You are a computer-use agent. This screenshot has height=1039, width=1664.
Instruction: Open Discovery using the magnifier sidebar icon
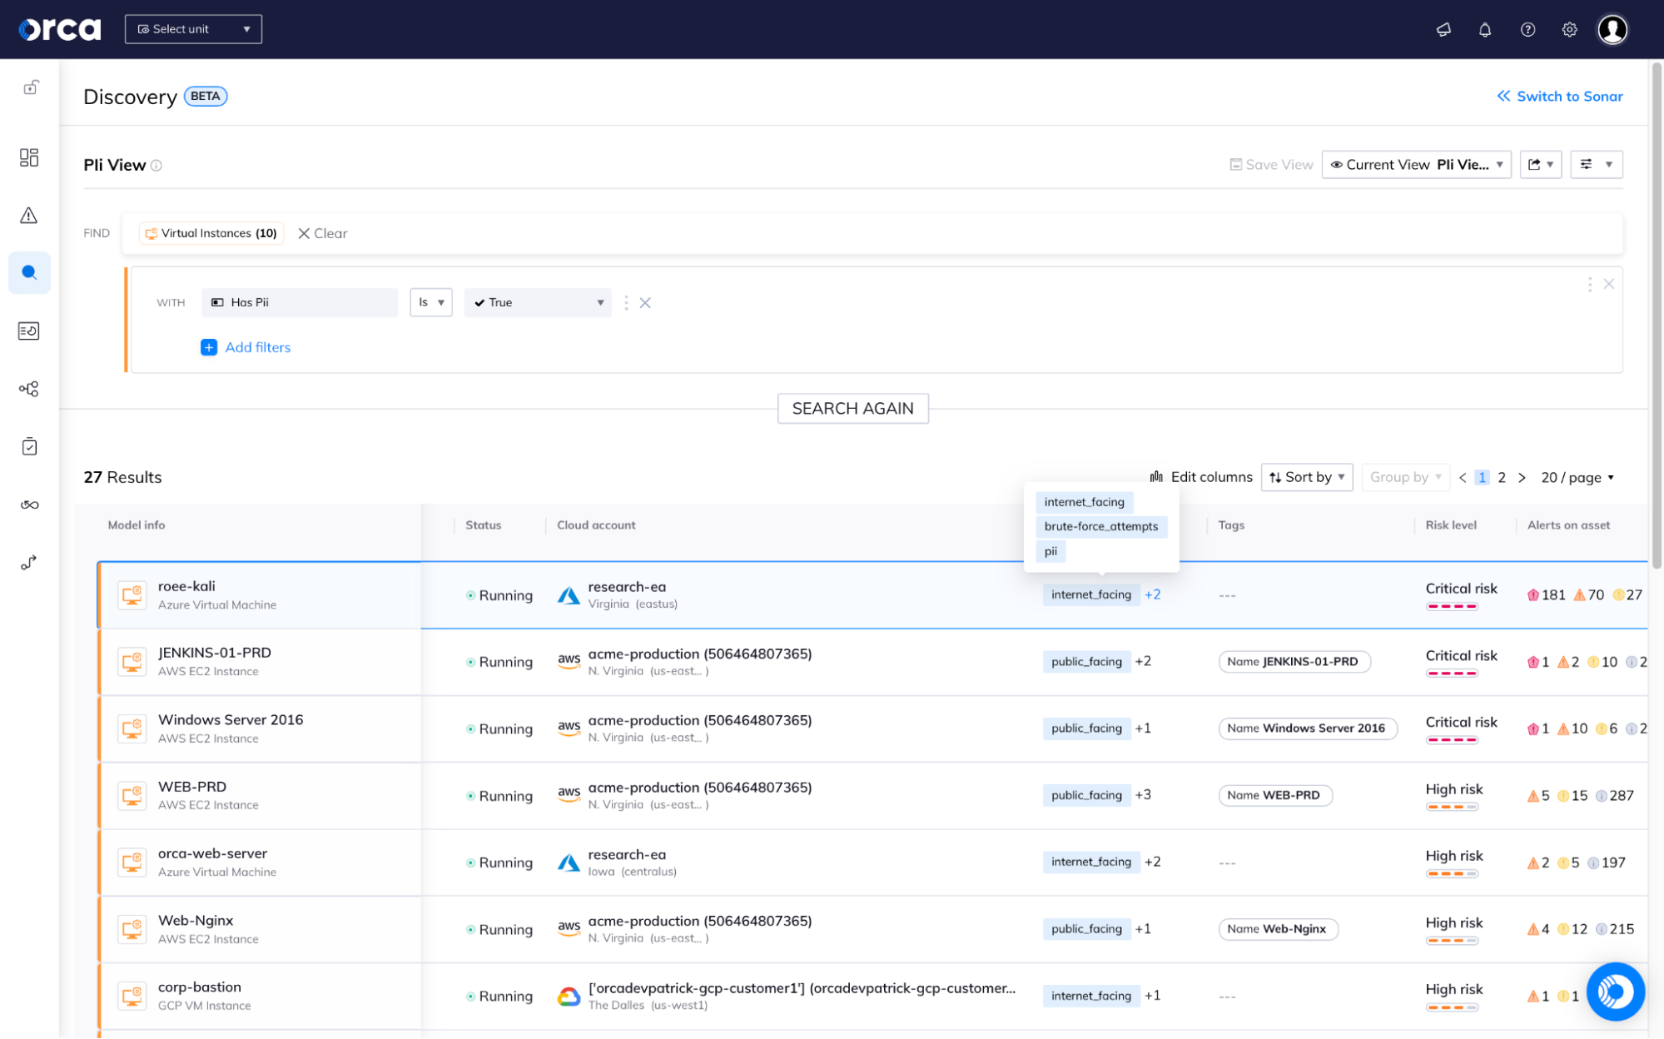pos(29,272)
